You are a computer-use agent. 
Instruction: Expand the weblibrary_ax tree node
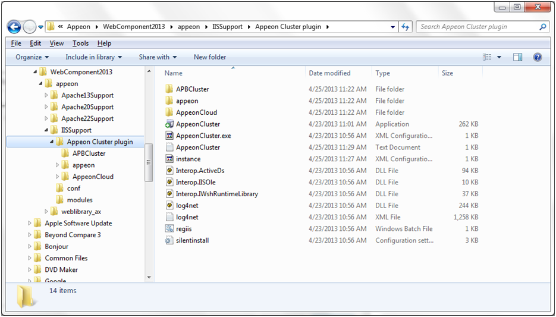coord(46,212)
